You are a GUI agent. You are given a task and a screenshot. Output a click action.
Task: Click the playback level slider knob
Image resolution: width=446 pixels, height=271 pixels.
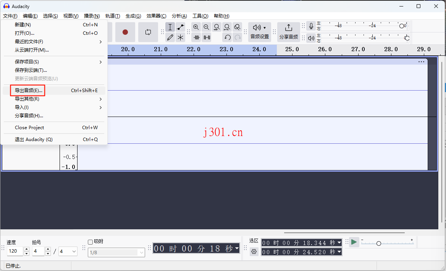pyautogui.click(x=407, y=38)
